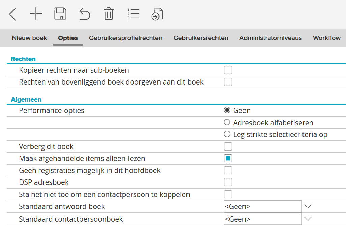The width and height of the screenshot is (346, 233).
Task: Select 'Adresboek alfabetiseren' radio option
Action: tap(227, 123)
